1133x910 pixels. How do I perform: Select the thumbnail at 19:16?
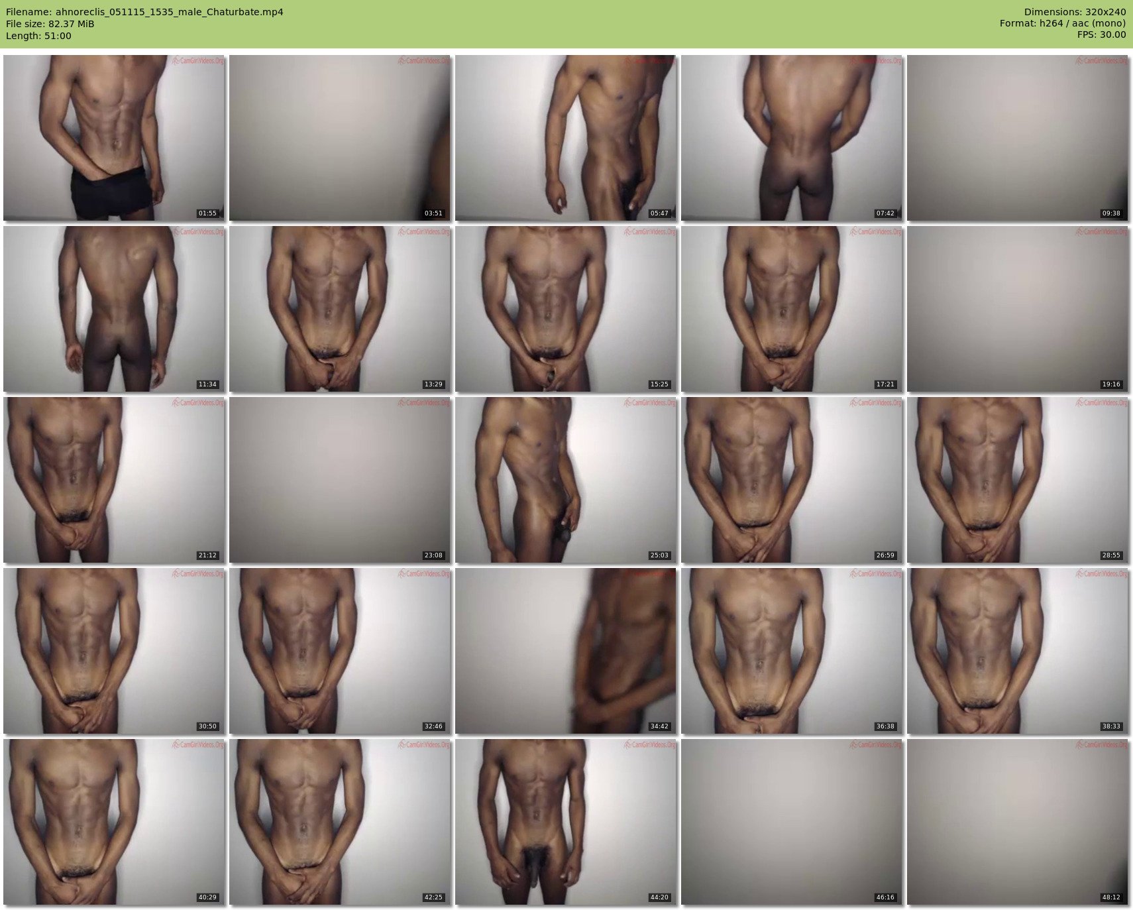tap(1017, 309)
